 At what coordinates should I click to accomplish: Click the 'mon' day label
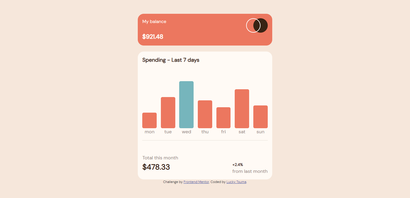coord(149,132)
